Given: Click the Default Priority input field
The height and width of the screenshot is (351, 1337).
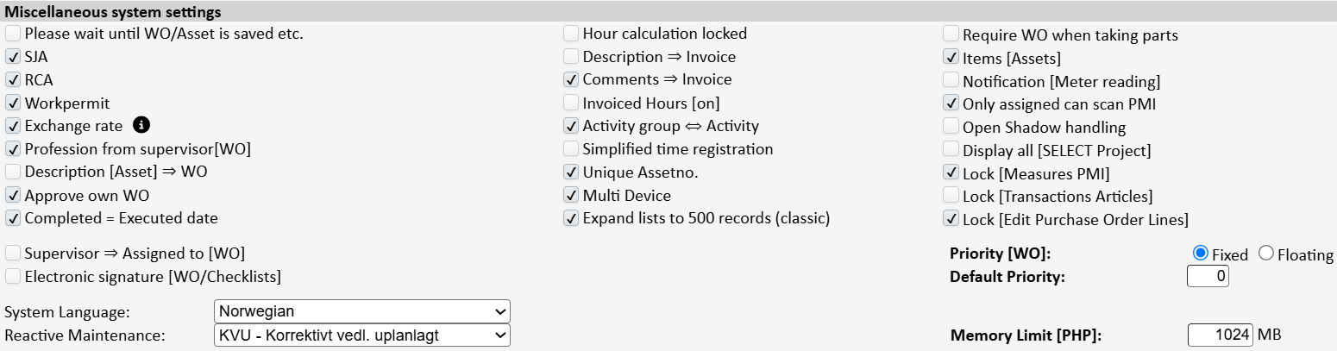Looking at the screenshot, I should pyautogui.click(x=1208, y=277).
